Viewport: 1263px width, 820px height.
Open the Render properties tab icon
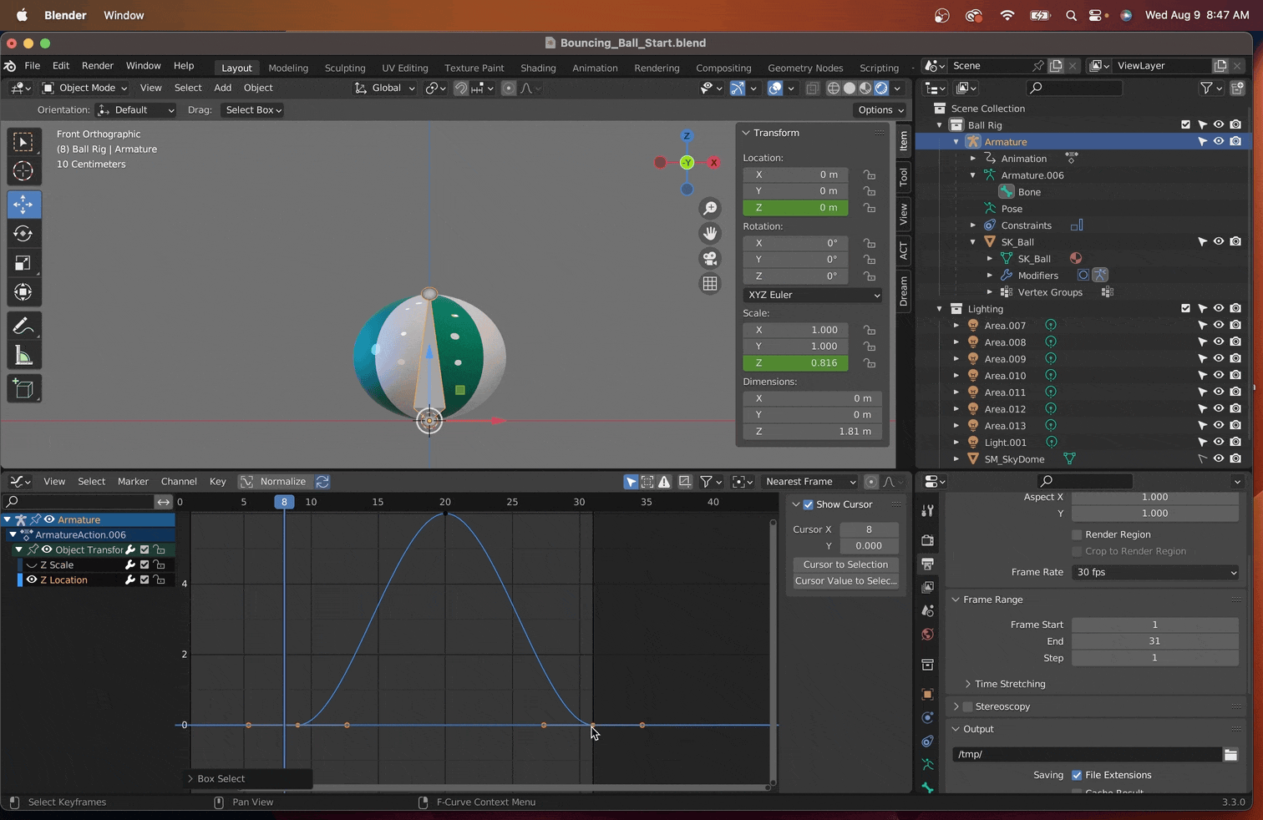[927, 540]
